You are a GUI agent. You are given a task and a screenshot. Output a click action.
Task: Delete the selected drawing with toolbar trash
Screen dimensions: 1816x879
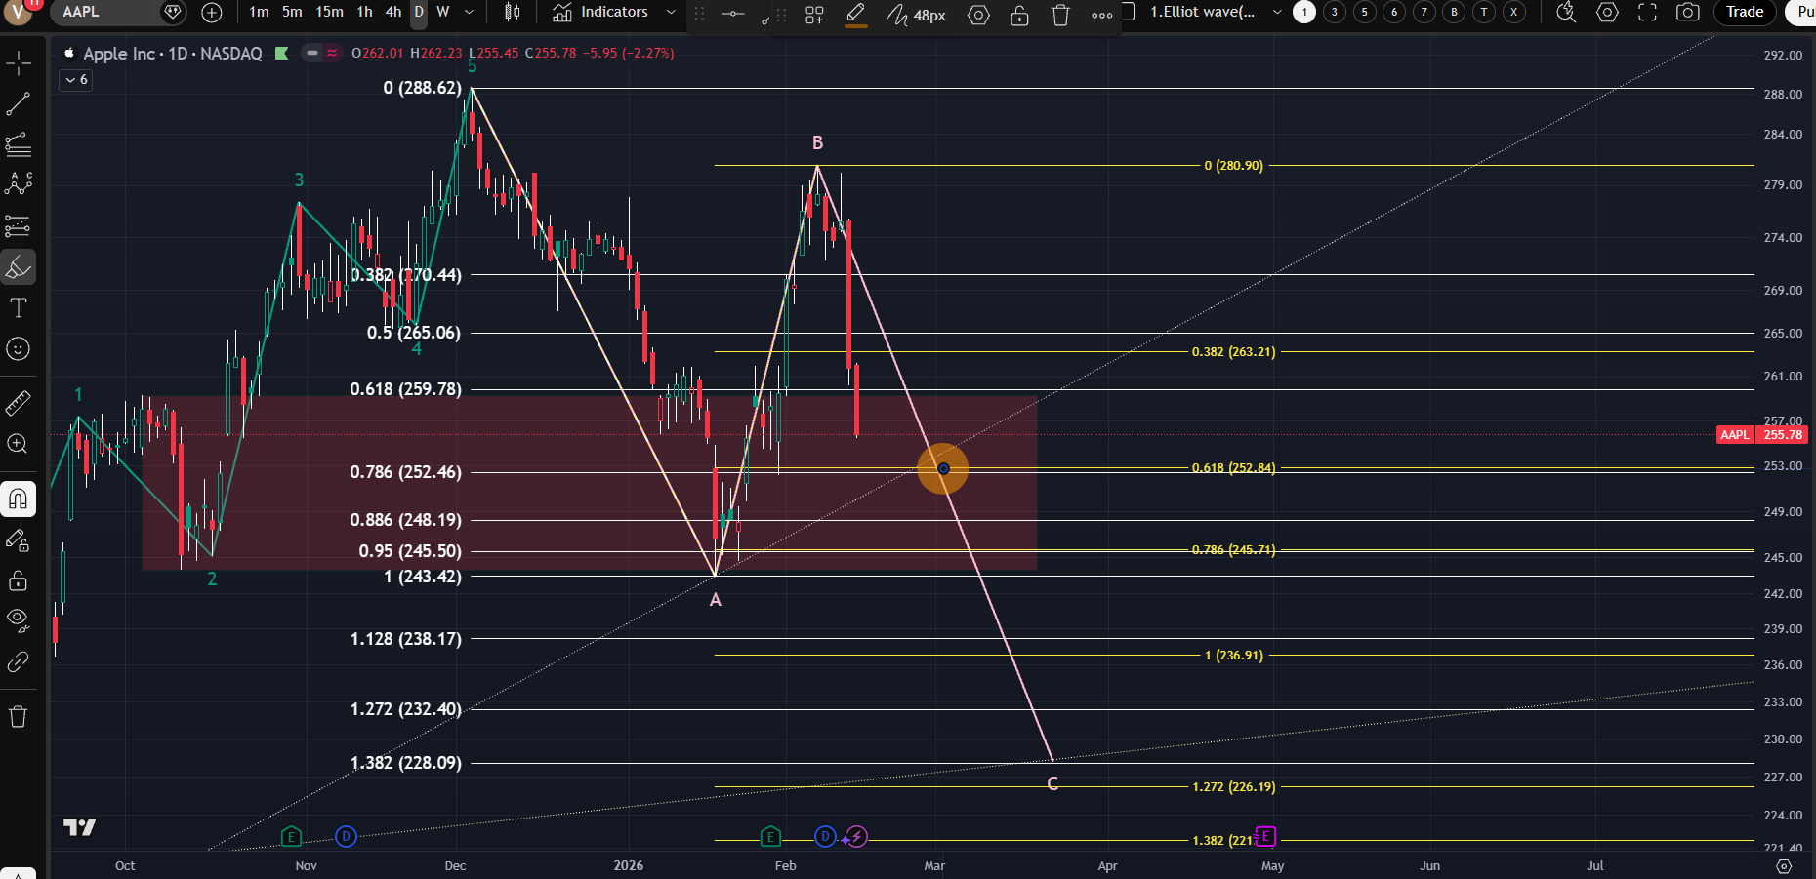(x=1060, y=15)
